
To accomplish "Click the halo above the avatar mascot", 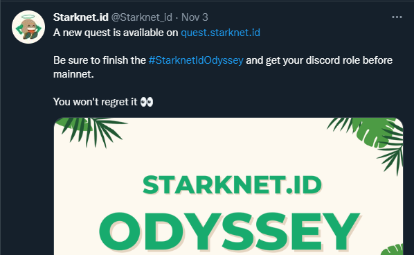I will tap(28, 17).
